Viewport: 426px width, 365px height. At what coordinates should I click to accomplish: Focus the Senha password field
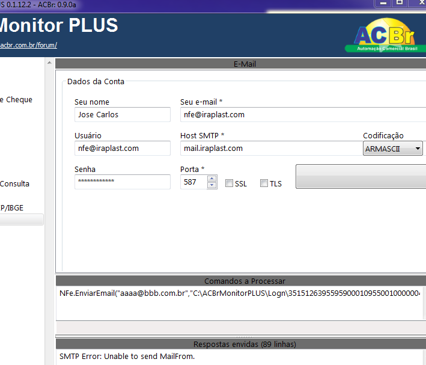pos(123,182)
